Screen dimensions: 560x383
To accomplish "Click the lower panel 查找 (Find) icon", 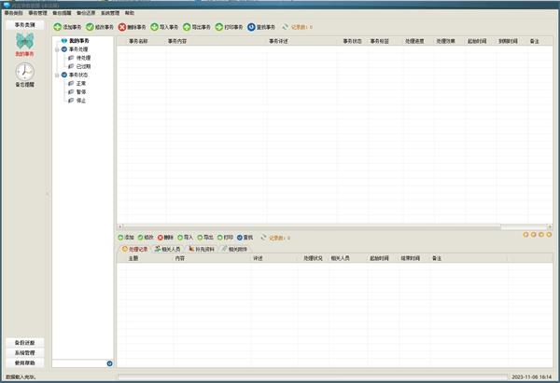I will [240, 238].
